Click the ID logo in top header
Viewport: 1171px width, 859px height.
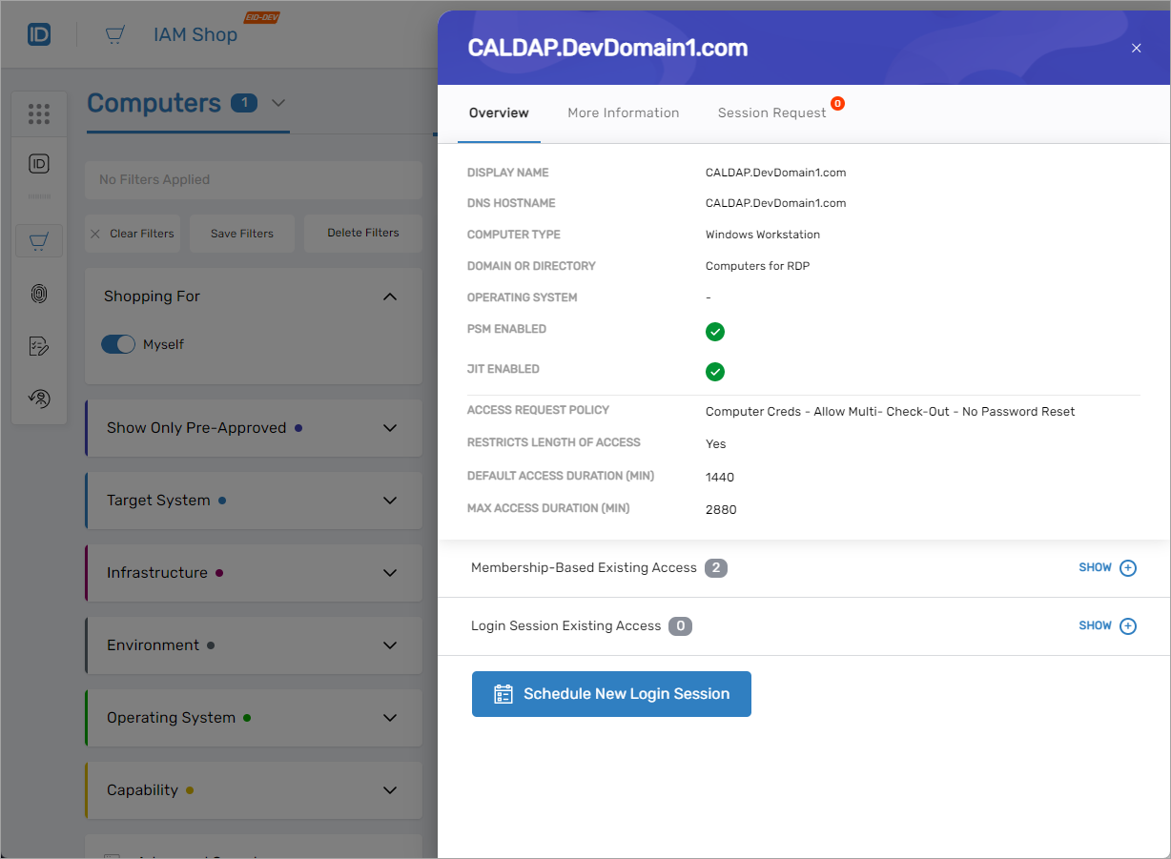(39, 35)
